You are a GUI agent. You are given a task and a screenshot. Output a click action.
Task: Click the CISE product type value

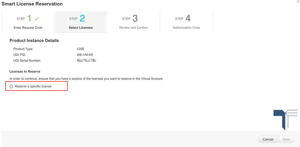coord(81,49)
